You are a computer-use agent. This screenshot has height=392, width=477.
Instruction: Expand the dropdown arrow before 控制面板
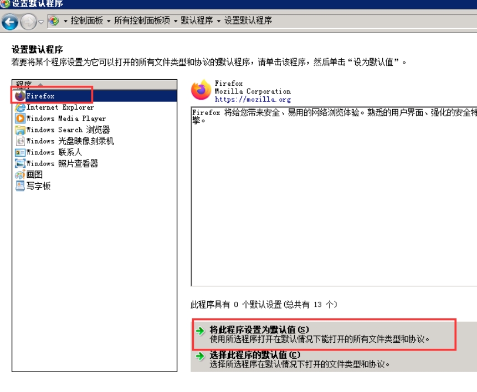pos(65,21)
